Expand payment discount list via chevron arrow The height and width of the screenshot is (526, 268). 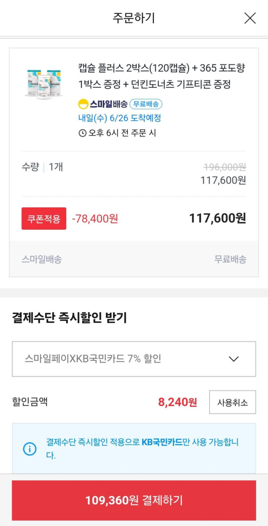pyautogui.click(x=234, y=359)
